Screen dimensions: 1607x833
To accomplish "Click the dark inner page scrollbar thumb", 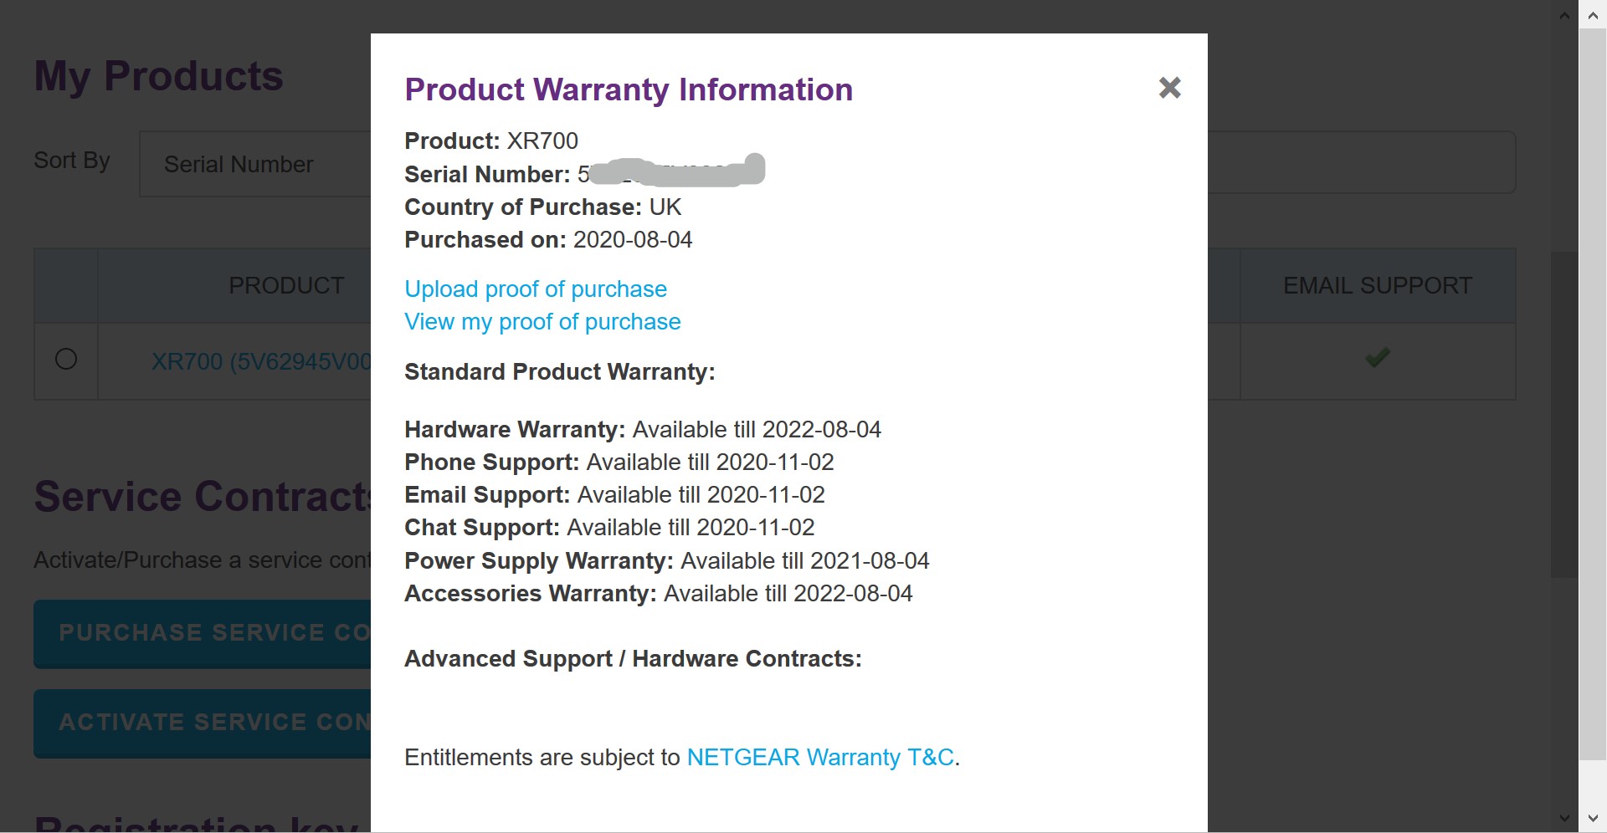I will tap(1563, 414).
